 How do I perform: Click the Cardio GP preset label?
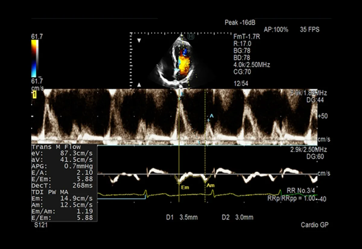point(315,225)
